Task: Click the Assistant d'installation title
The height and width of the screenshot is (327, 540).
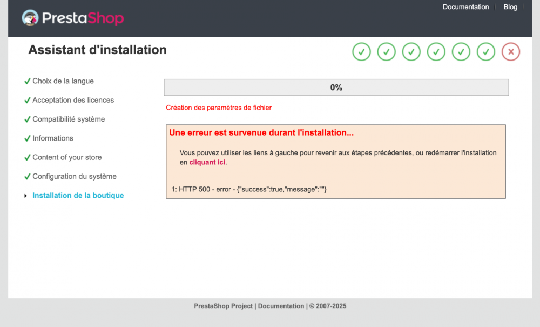Action: pyautogui.click(x=97, y=50)
